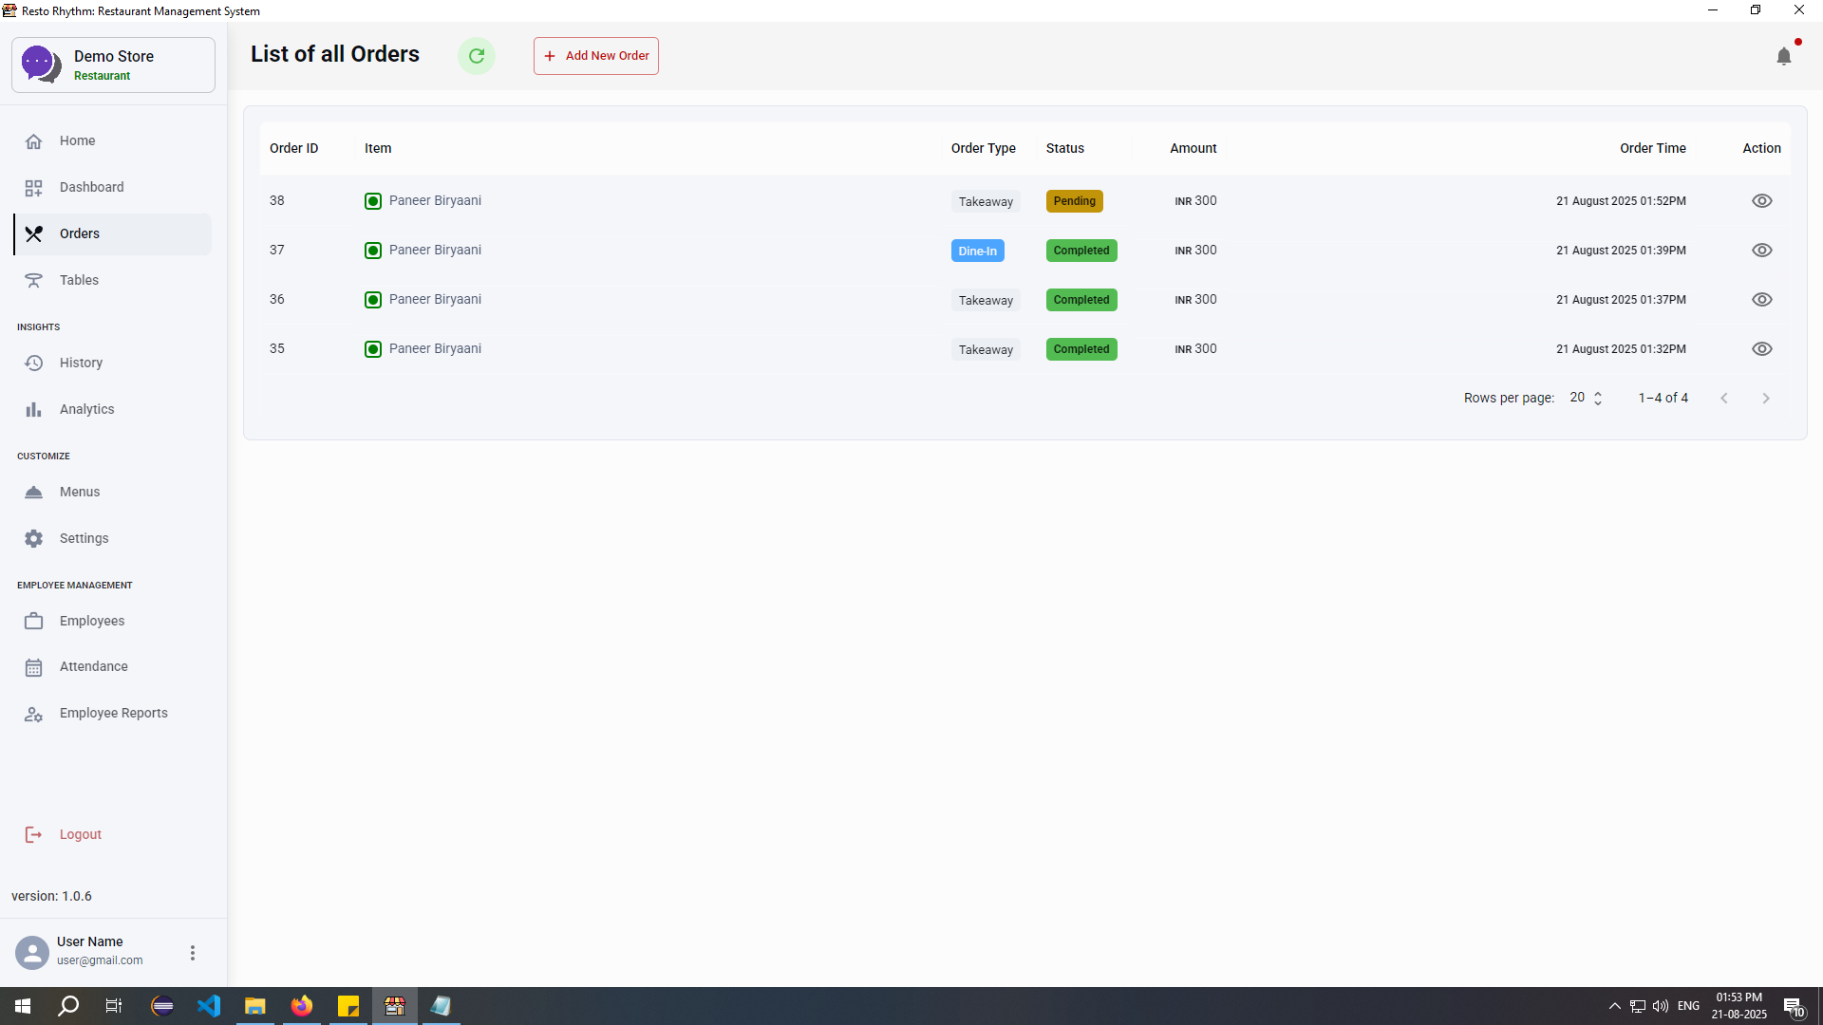The height and width of the screenshot is (1025, 1823).
Task: Adjust rows per page using stepper arrows
Action: click(1598, 398)
